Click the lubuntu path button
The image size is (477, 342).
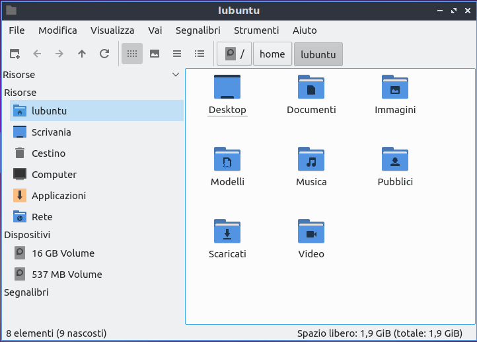pos(318,54)
